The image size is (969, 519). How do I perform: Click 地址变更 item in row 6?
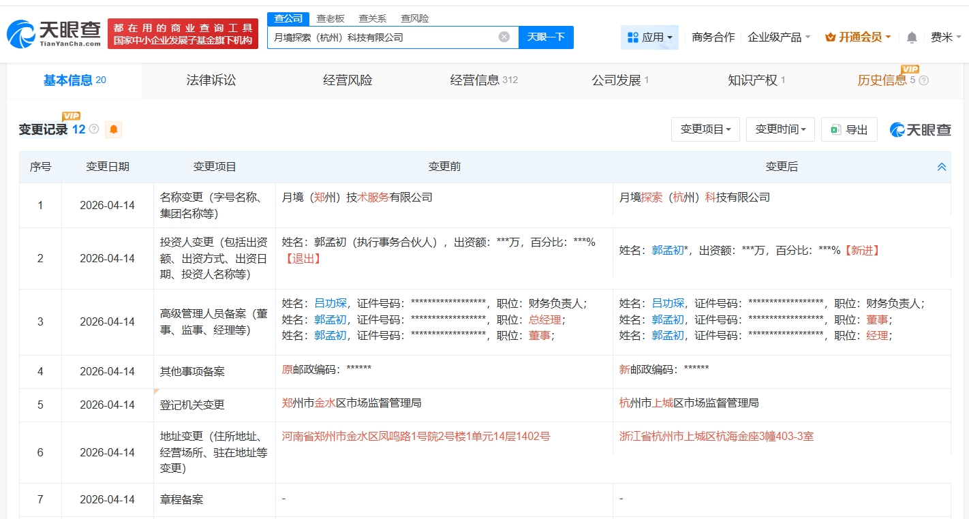(215, 452)
